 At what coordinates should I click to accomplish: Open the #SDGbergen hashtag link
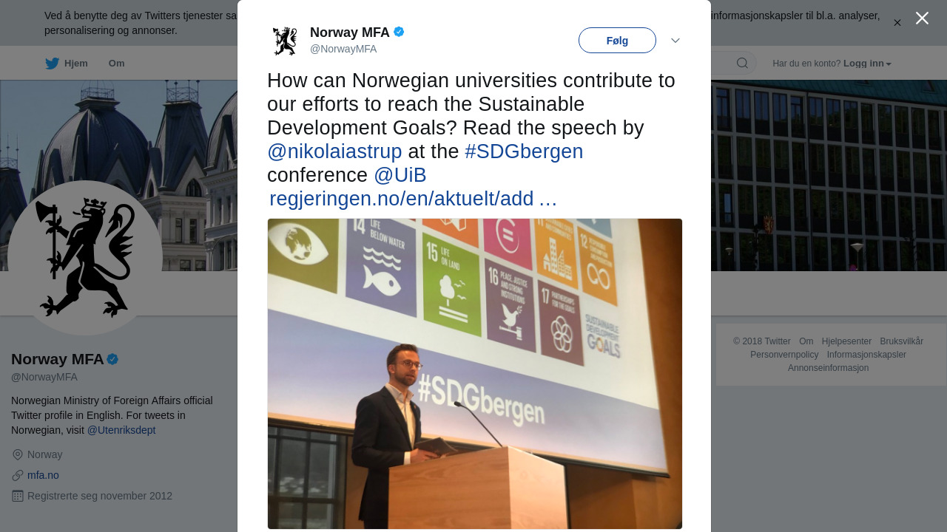point(524,151)
